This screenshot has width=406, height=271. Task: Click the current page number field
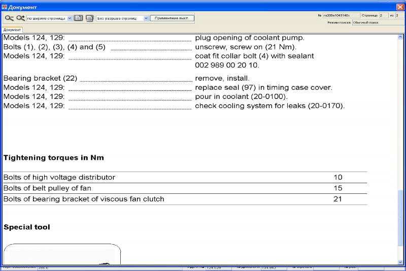(x=383, y=15)
